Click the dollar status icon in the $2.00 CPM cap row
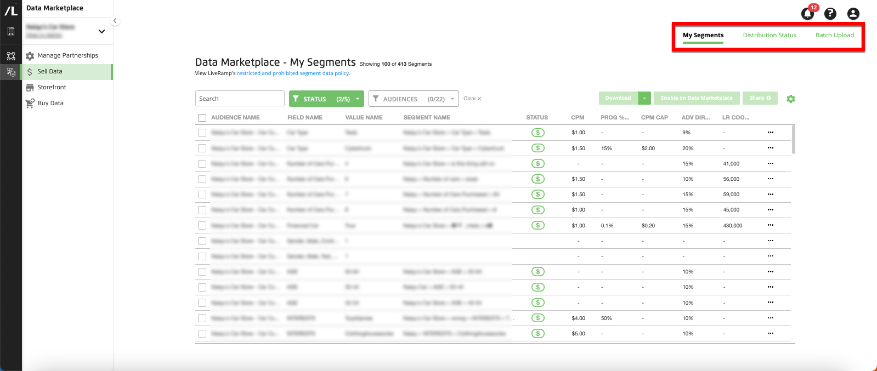The width and height of the screenshot is (877, 371). (x=538, y=148)
